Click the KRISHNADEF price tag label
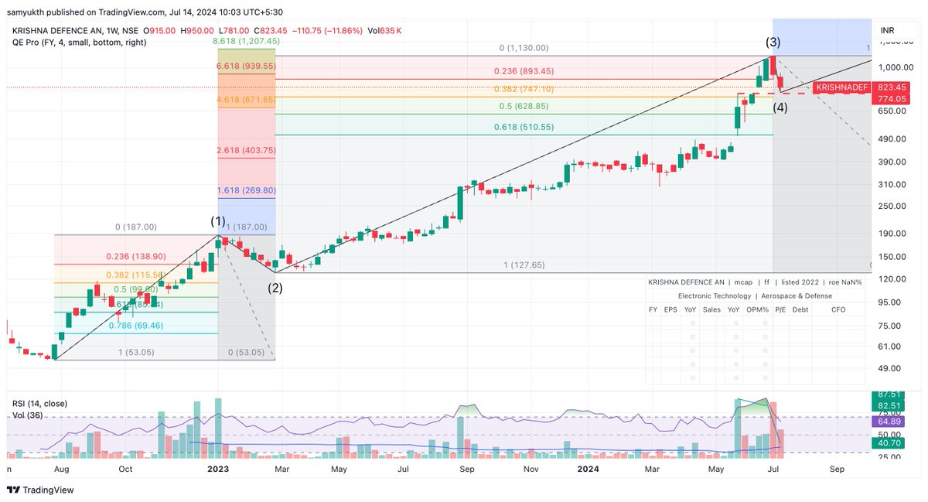Image resolution: width=928 pixels, height=502 pixels. click(x=842, y=87)
